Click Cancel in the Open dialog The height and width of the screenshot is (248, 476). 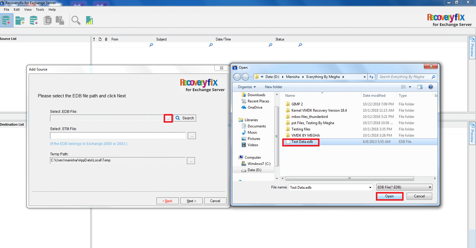coord(419,196)
